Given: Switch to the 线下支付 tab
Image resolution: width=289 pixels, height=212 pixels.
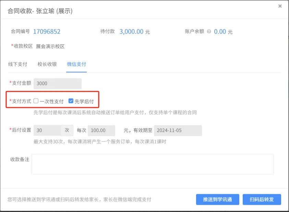Looking at the screenshot, I should 17,64.
